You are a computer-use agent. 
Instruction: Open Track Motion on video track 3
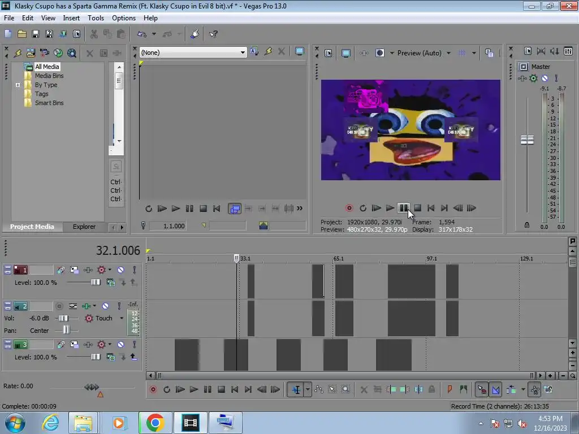point(74,345)
